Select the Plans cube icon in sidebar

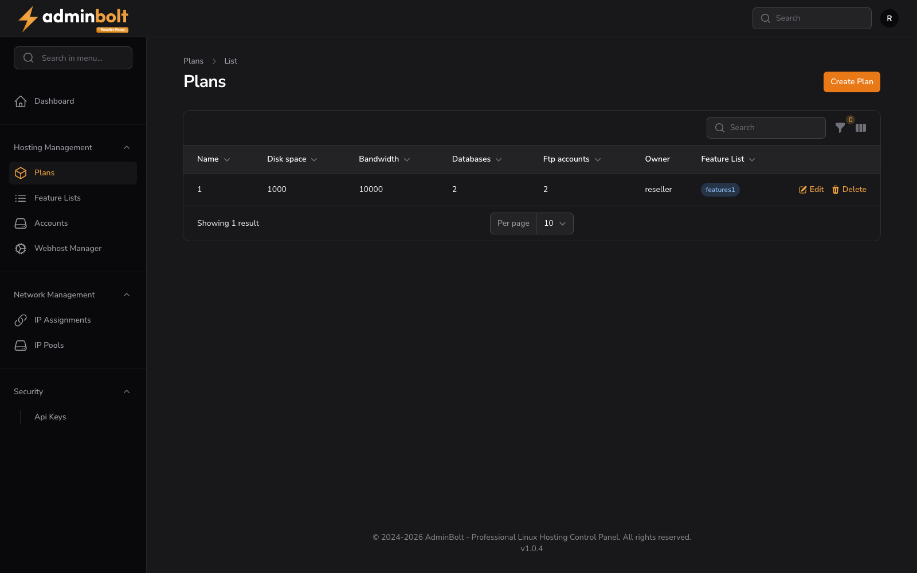(21, 173)
